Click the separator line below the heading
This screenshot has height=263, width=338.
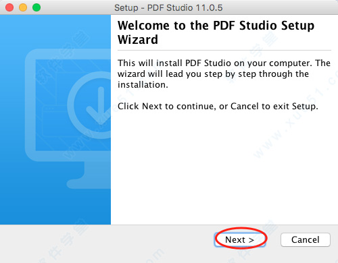point(224,50)
